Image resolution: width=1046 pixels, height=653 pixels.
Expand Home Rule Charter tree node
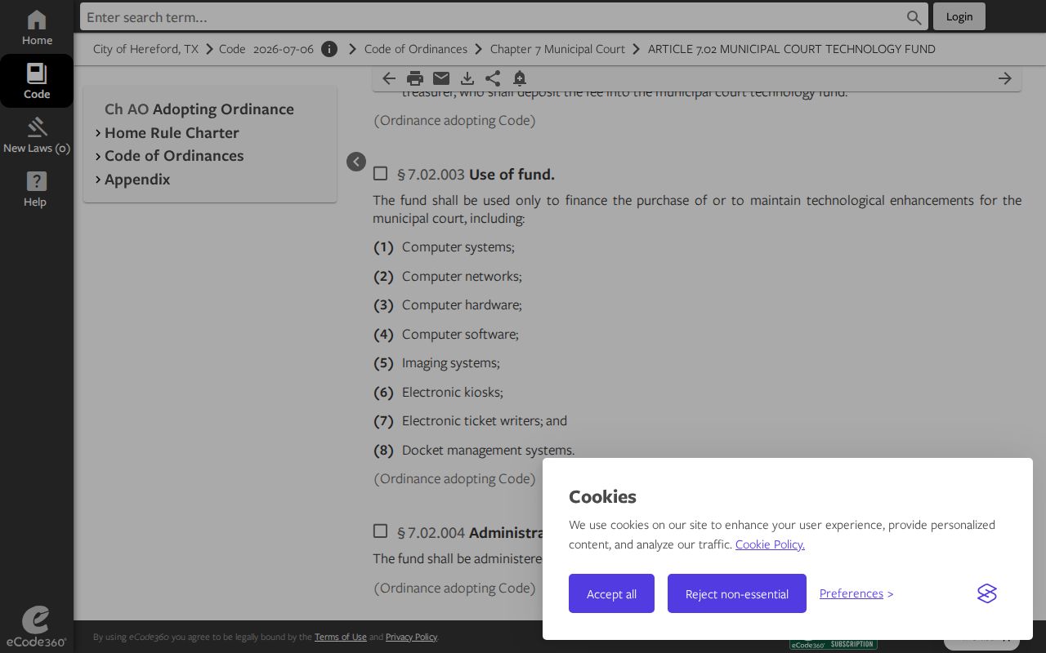tap(98, 133)
